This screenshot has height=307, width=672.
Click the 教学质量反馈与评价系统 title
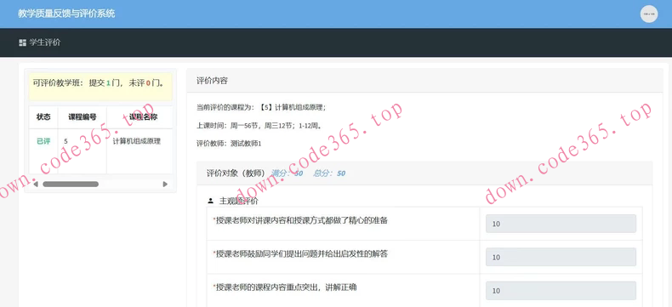(x=66, y=14)
